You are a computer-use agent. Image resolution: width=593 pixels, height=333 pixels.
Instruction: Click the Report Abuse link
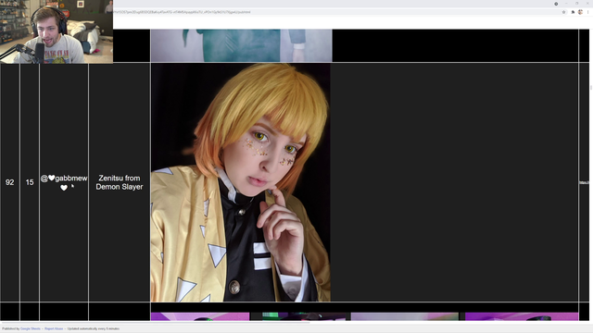pos(54,329)
